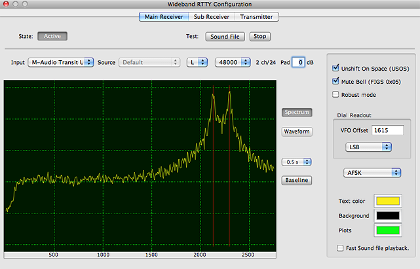Viewport: 420px width, 269px height.
Task: Click the Sound File test button
Action: click(225, 37)
